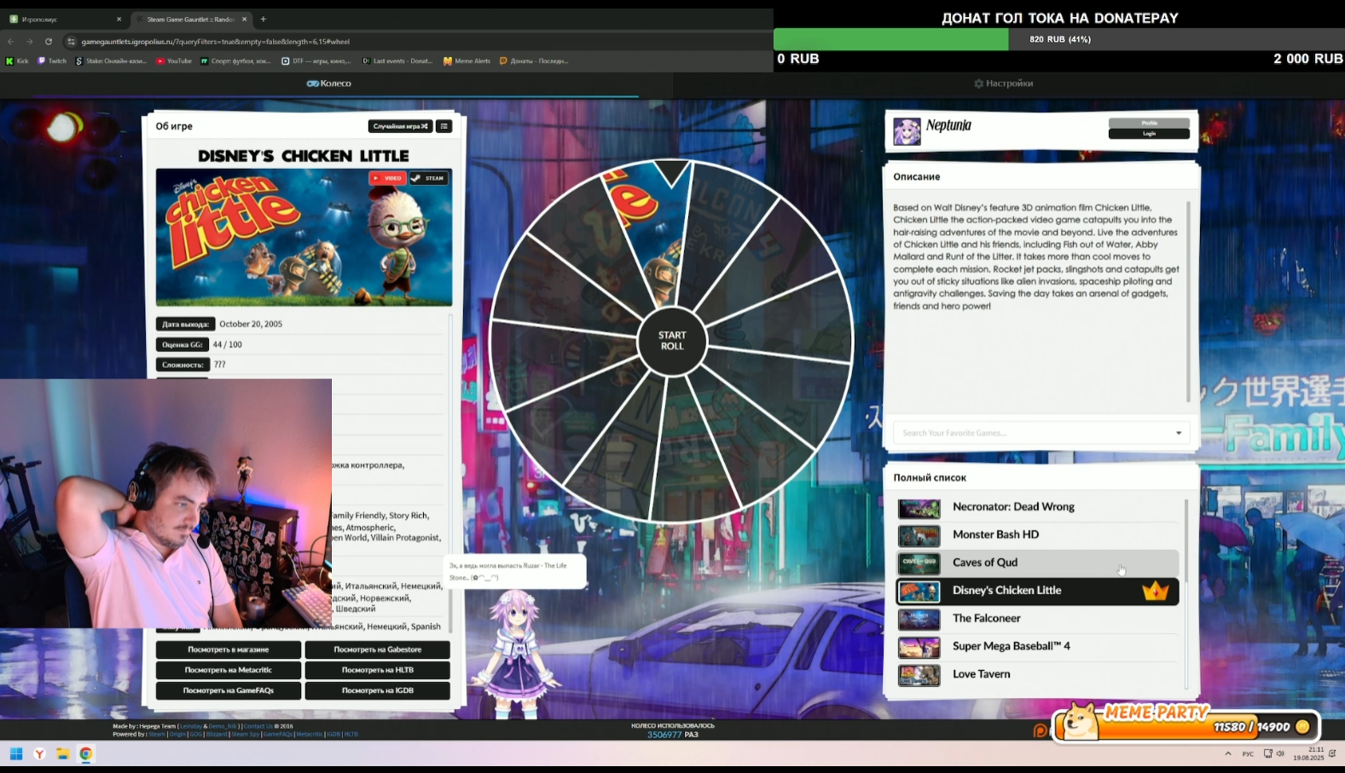Expand the Search Your Favorite Games dropdown arrow

[x=1179, y=433]
